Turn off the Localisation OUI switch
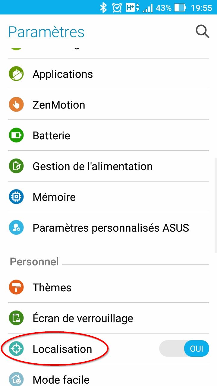The image size is (217, 386). (184, 349)
